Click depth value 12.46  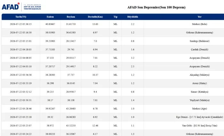coord(95,125)
